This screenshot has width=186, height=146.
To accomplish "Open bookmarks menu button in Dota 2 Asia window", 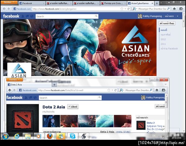I will pos(164,90).
